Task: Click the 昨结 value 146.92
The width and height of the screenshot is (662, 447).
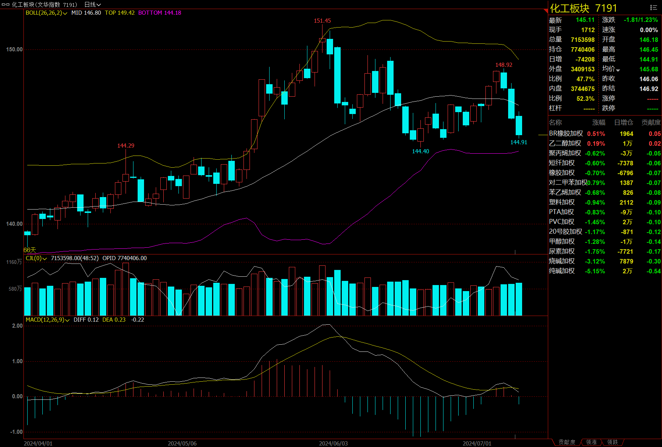Action: pos(649,89)
